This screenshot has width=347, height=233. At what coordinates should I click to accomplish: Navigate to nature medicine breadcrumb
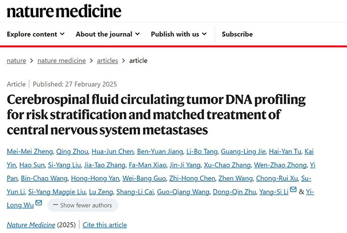pyautogui.click(x=62, y=61)
